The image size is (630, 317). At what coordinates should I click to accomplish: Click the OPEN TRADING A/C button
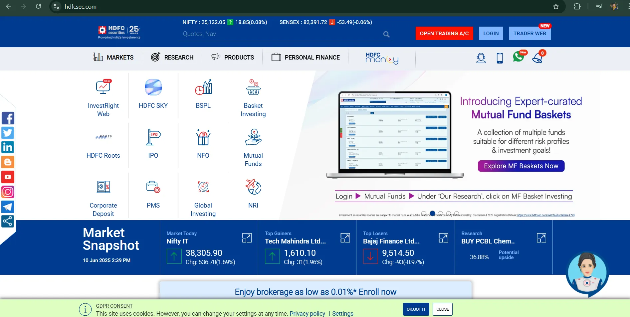444,33
